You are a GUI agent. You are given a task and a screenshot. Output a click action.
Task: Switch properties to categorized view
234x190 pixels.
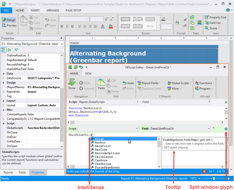point(3,50)
